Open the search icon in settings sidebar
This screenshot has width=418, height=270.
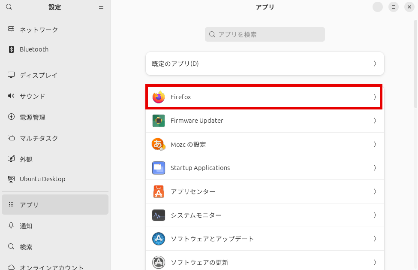[9, 7]
